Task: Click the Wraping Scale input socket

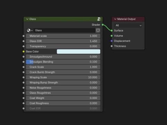Action: (x=24, y=77)
